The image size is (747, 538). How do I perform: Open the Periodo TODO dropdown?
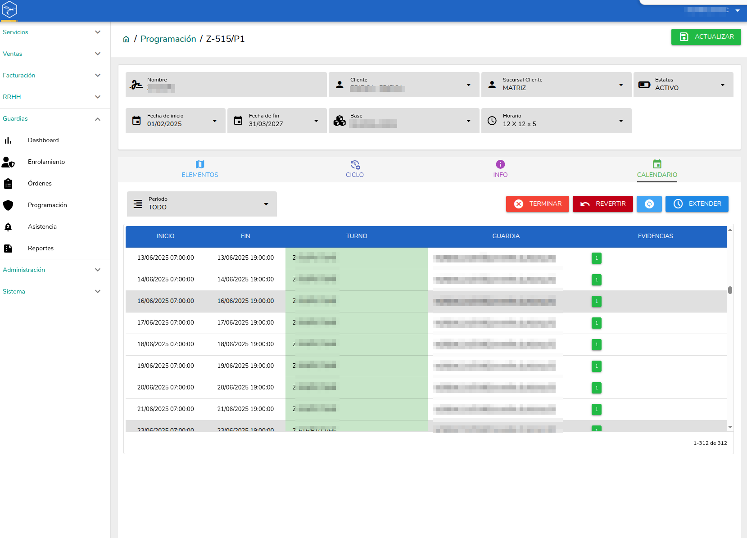coord(202,204)
